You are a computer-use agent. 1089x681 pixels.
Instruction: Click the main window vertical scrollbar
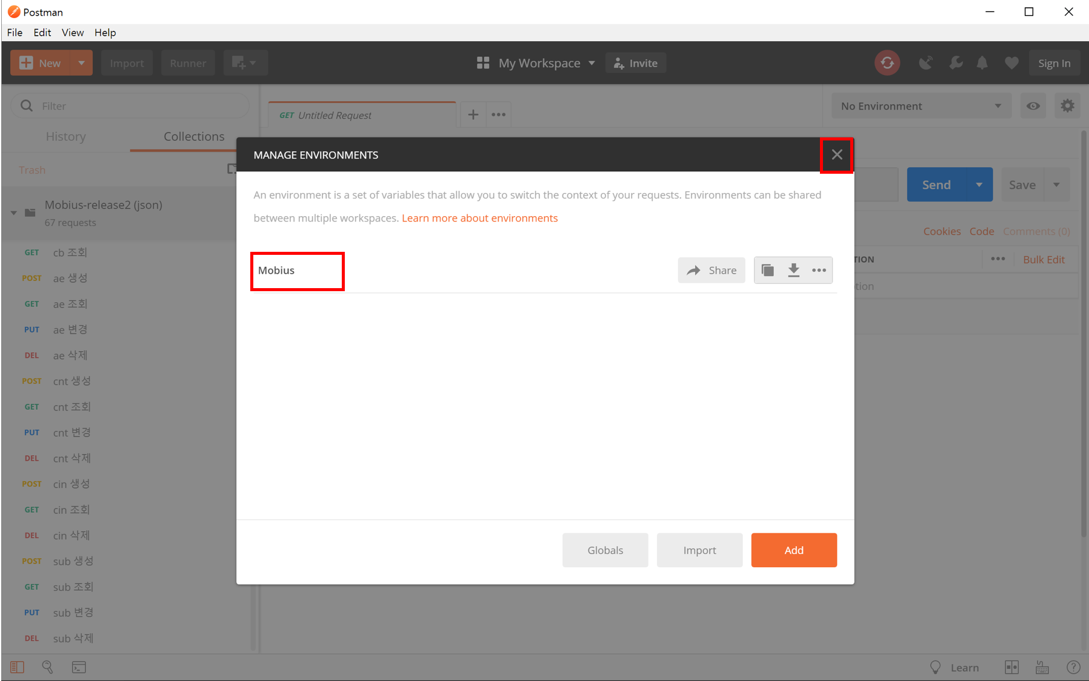pyautogui.click(x=1084, y=333)
